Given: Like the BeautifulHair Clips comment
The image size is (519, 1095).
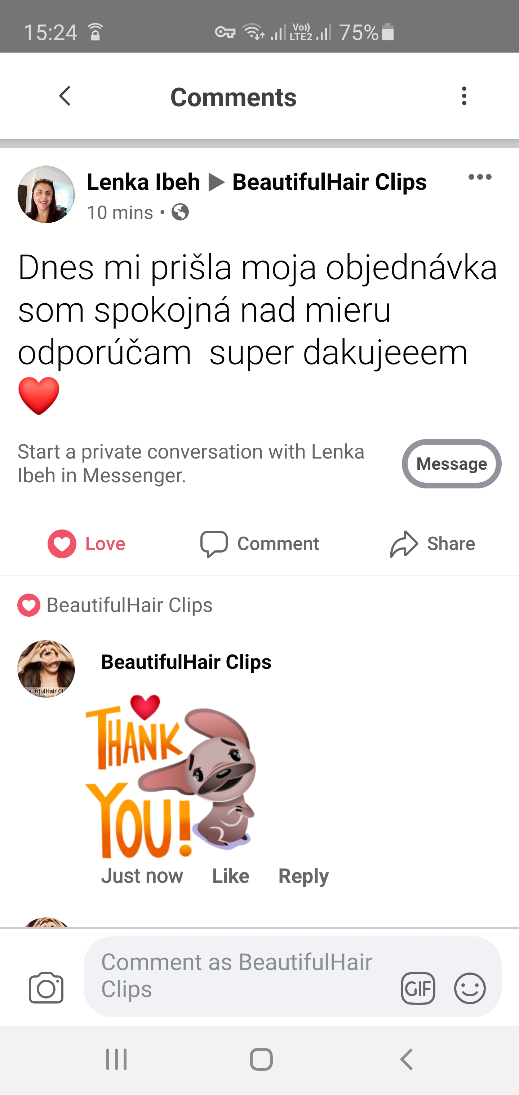Looking at the screenshot, I should (231, 876).
